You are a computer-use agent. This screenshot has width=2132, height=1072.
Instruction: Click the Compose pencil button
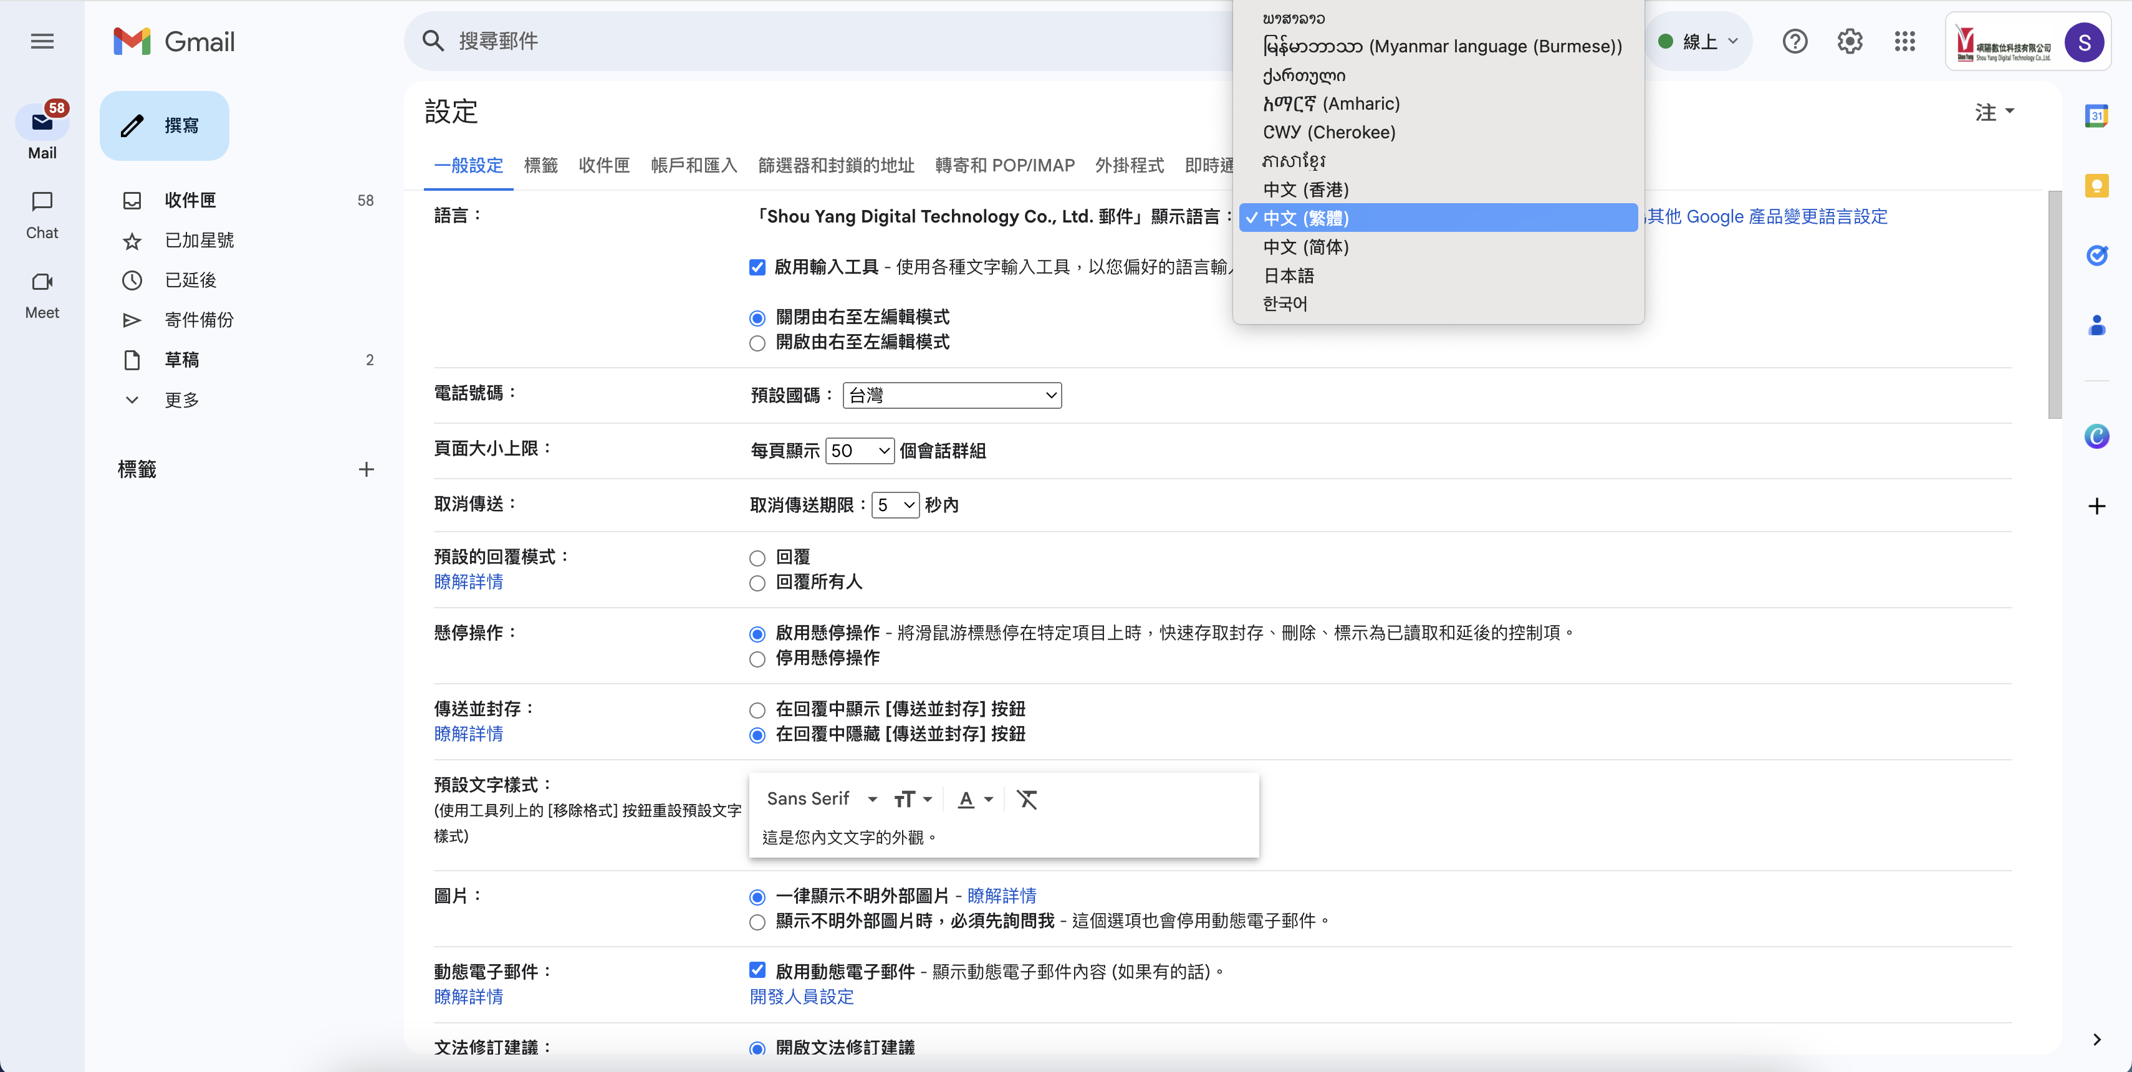tap(164, 126)
